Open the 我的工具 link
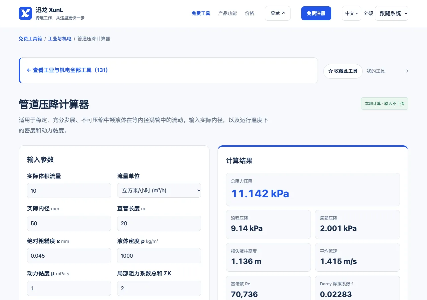Image resolution: width=427 pixels, height=300 pixels. 376,71
